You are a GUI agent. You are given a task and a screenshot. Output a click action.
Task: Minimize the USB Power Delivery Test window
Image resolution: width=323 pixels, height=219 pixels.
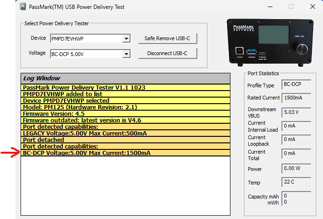tap(270, 7)
